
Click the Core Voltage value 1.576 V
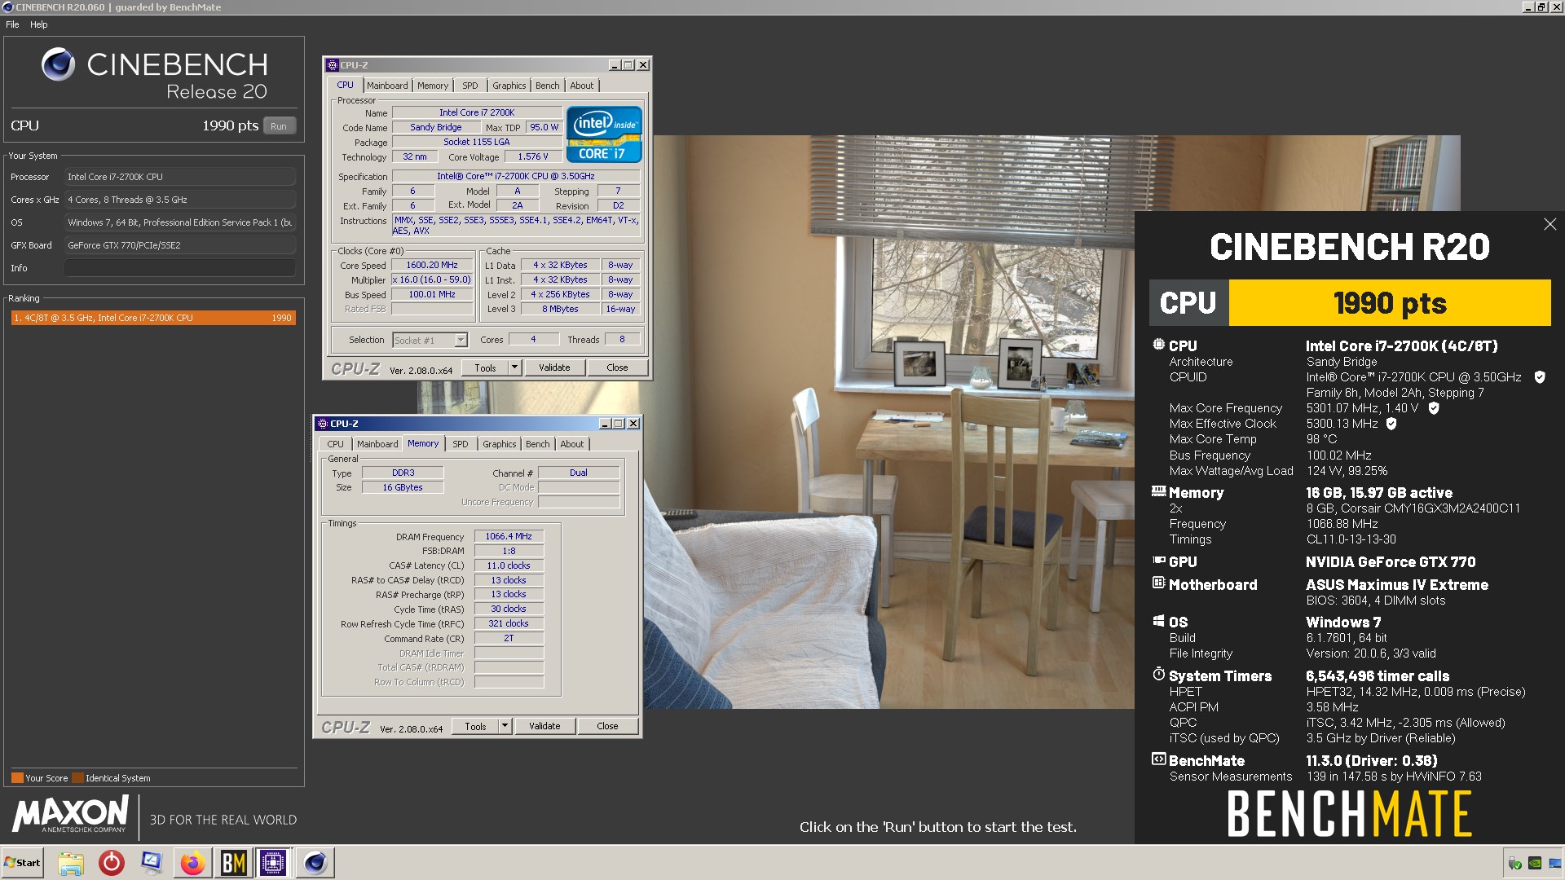(533, 156)
